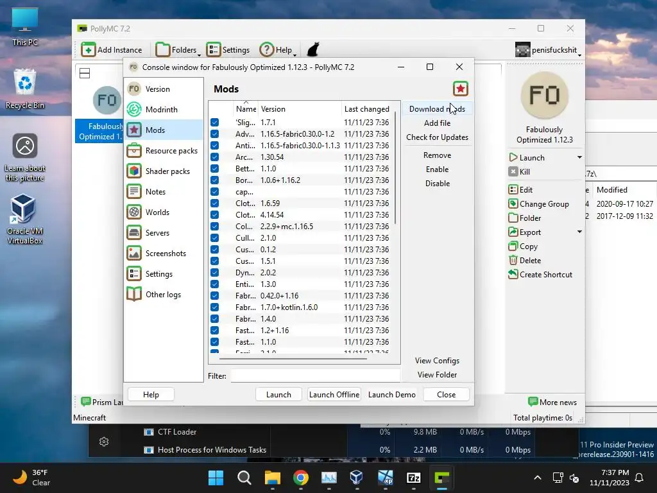657x493 pixels.
Task: Click the red star mods icon in header
Action: (x=461, y=89)
